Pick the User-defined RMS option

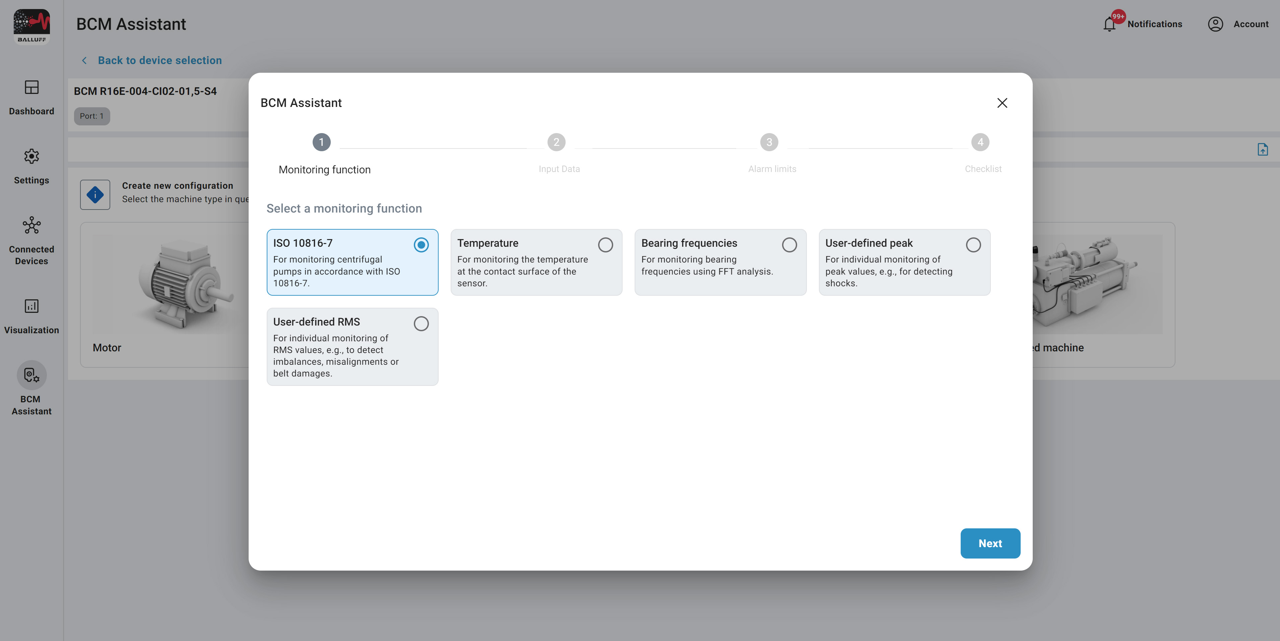click(x=421, y=324)
